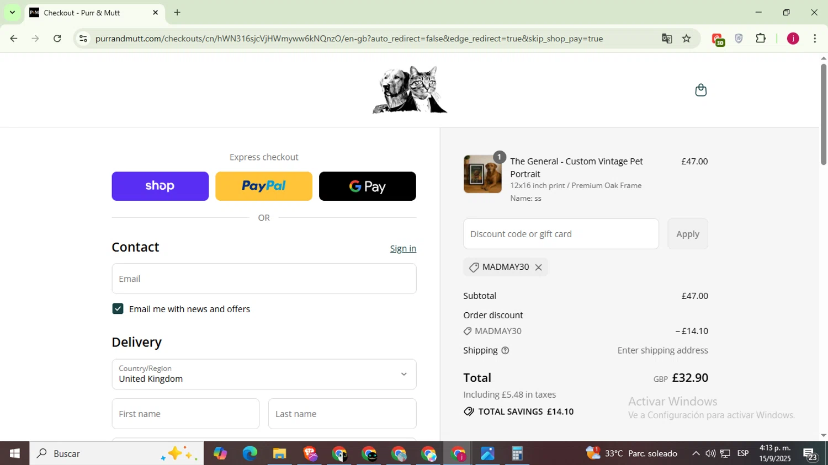Screen dimensions: 828x465
Task: Open a new browser tab
Action: (177, 12)
